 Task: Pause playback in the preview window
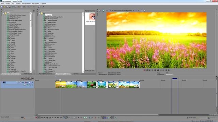pyautogui.click(x=155, y=70)
